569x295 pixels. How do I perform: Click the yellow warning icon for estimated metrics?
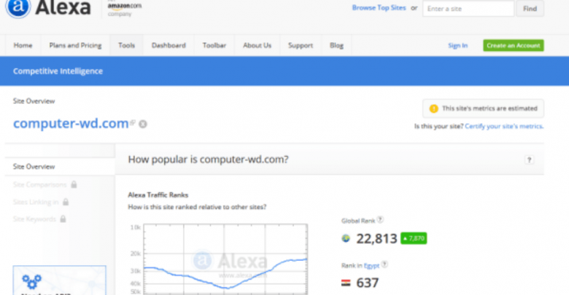(433, 109)
